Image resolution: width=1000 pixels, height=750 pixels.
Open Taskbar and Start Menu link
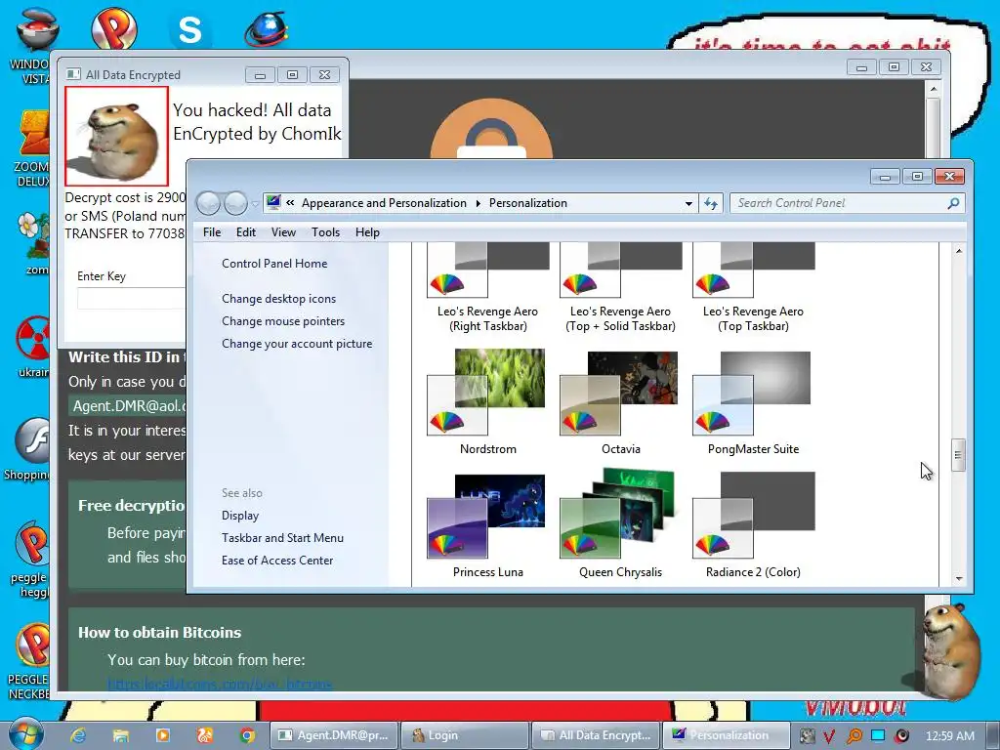click(282, 538)
